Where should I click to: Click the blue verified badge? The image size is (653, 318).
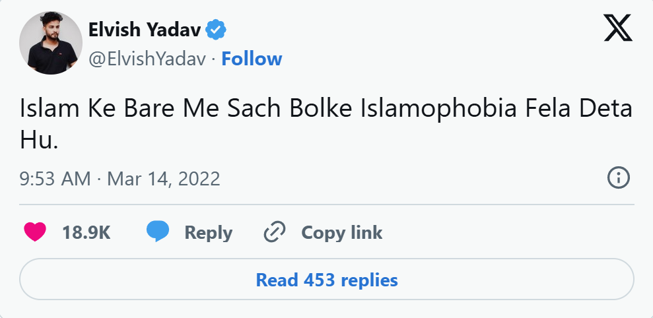(216, 30)
